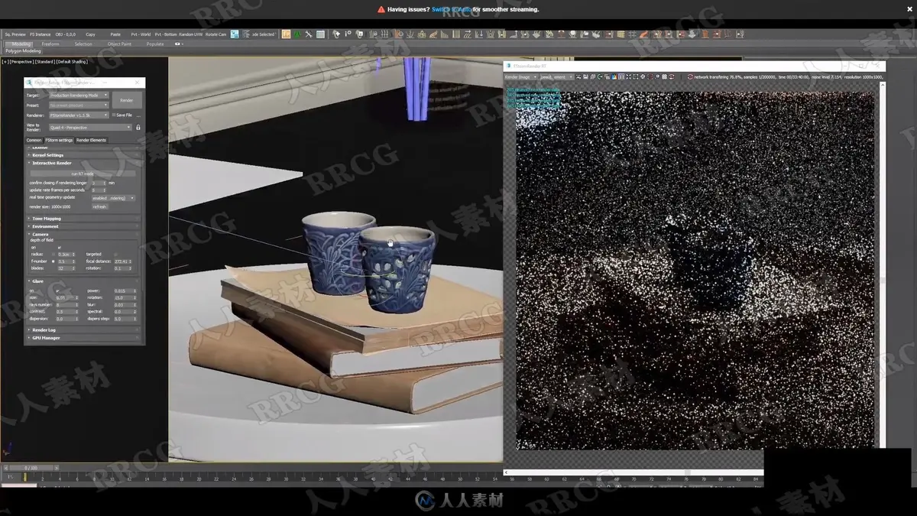Click the table grid icon in main toolbar
Viewport: 917px width, 516px height.
point(320,34)
